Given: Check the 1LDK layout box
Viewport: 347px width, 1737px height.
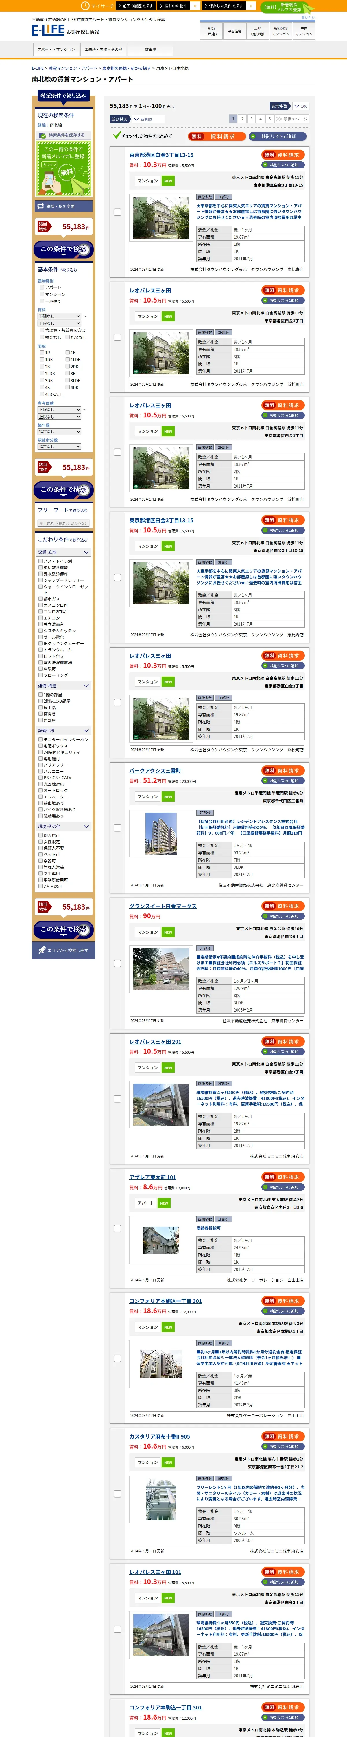Looking at the screenshot, I should coord(67,359).
